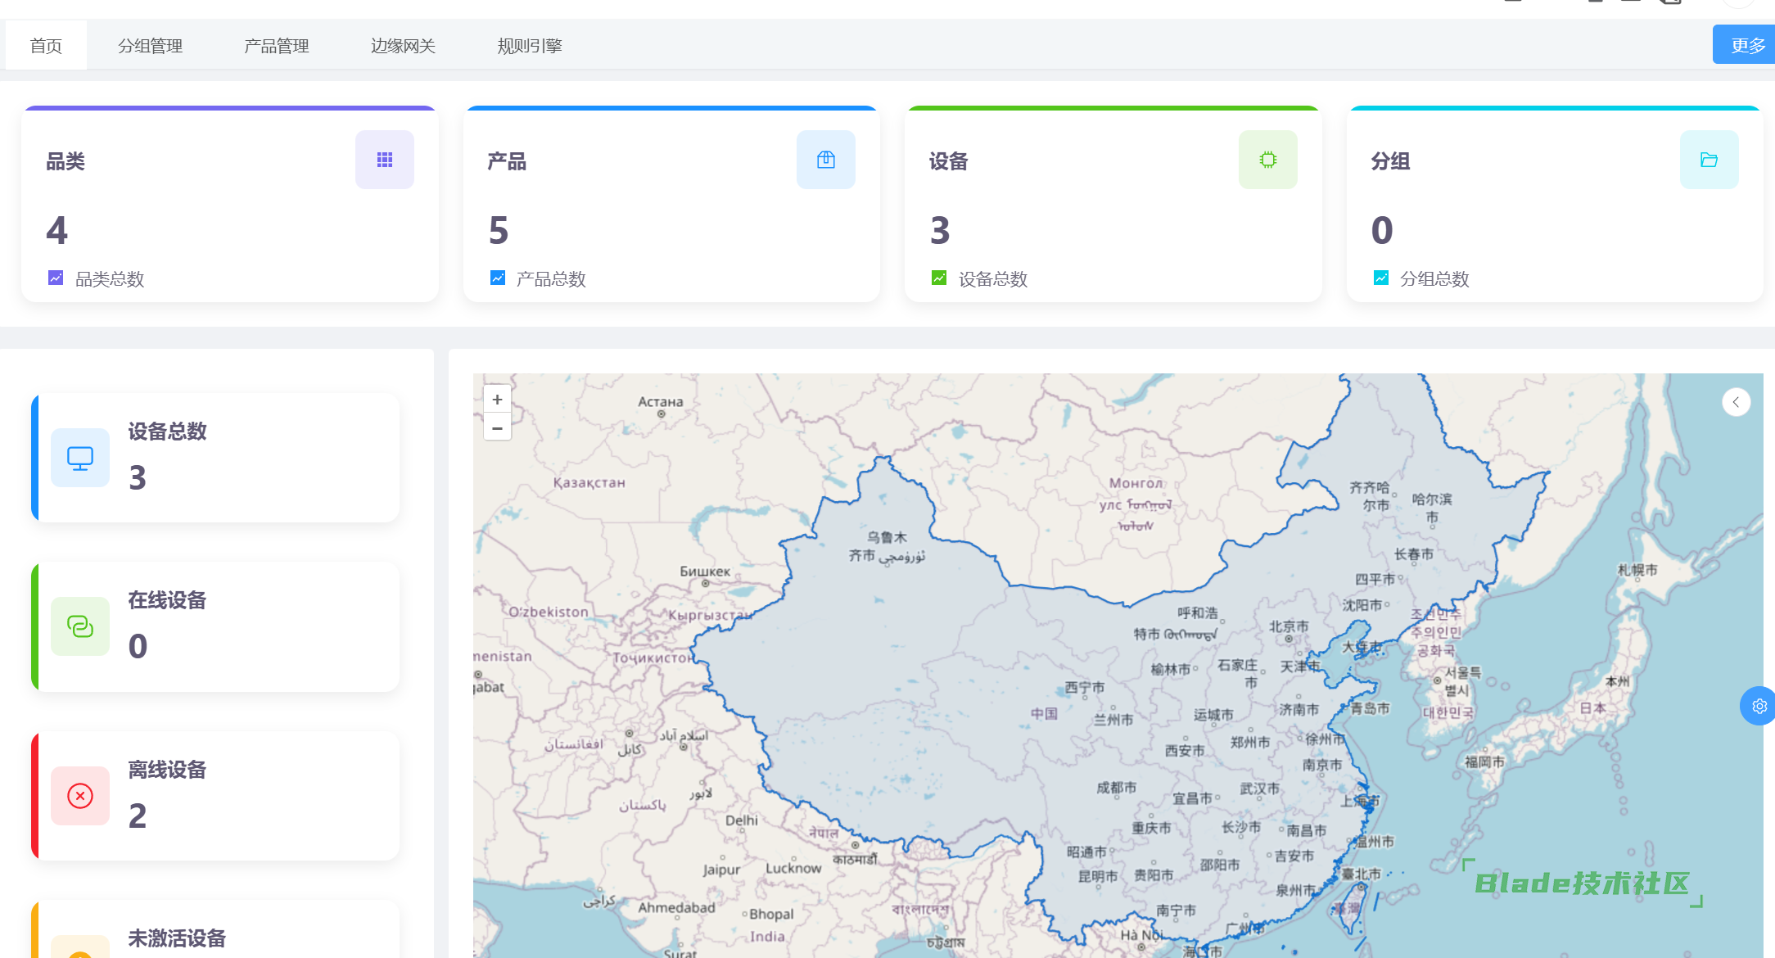
Task: Click the 在线设备 link icon
Action: (x=80, y=626)
